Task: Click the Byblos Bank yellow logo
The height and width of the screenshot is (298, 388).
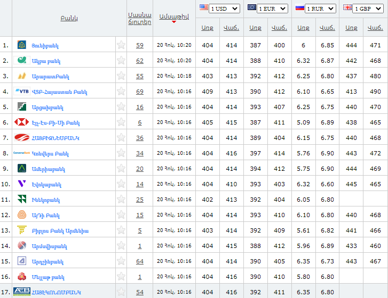Action: [22, 230]
